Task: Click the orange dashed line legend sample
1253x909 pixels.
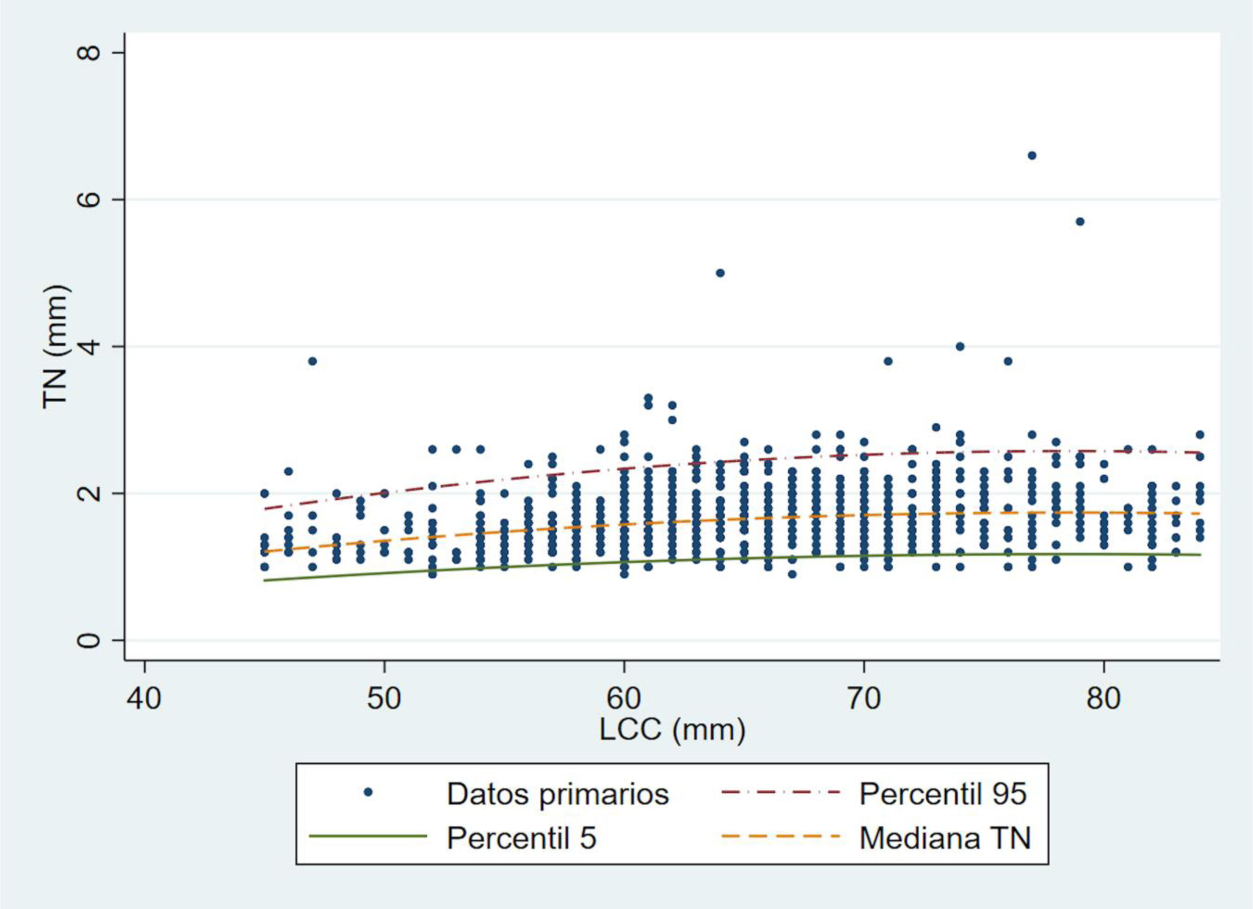Action: tap(781, 836)
